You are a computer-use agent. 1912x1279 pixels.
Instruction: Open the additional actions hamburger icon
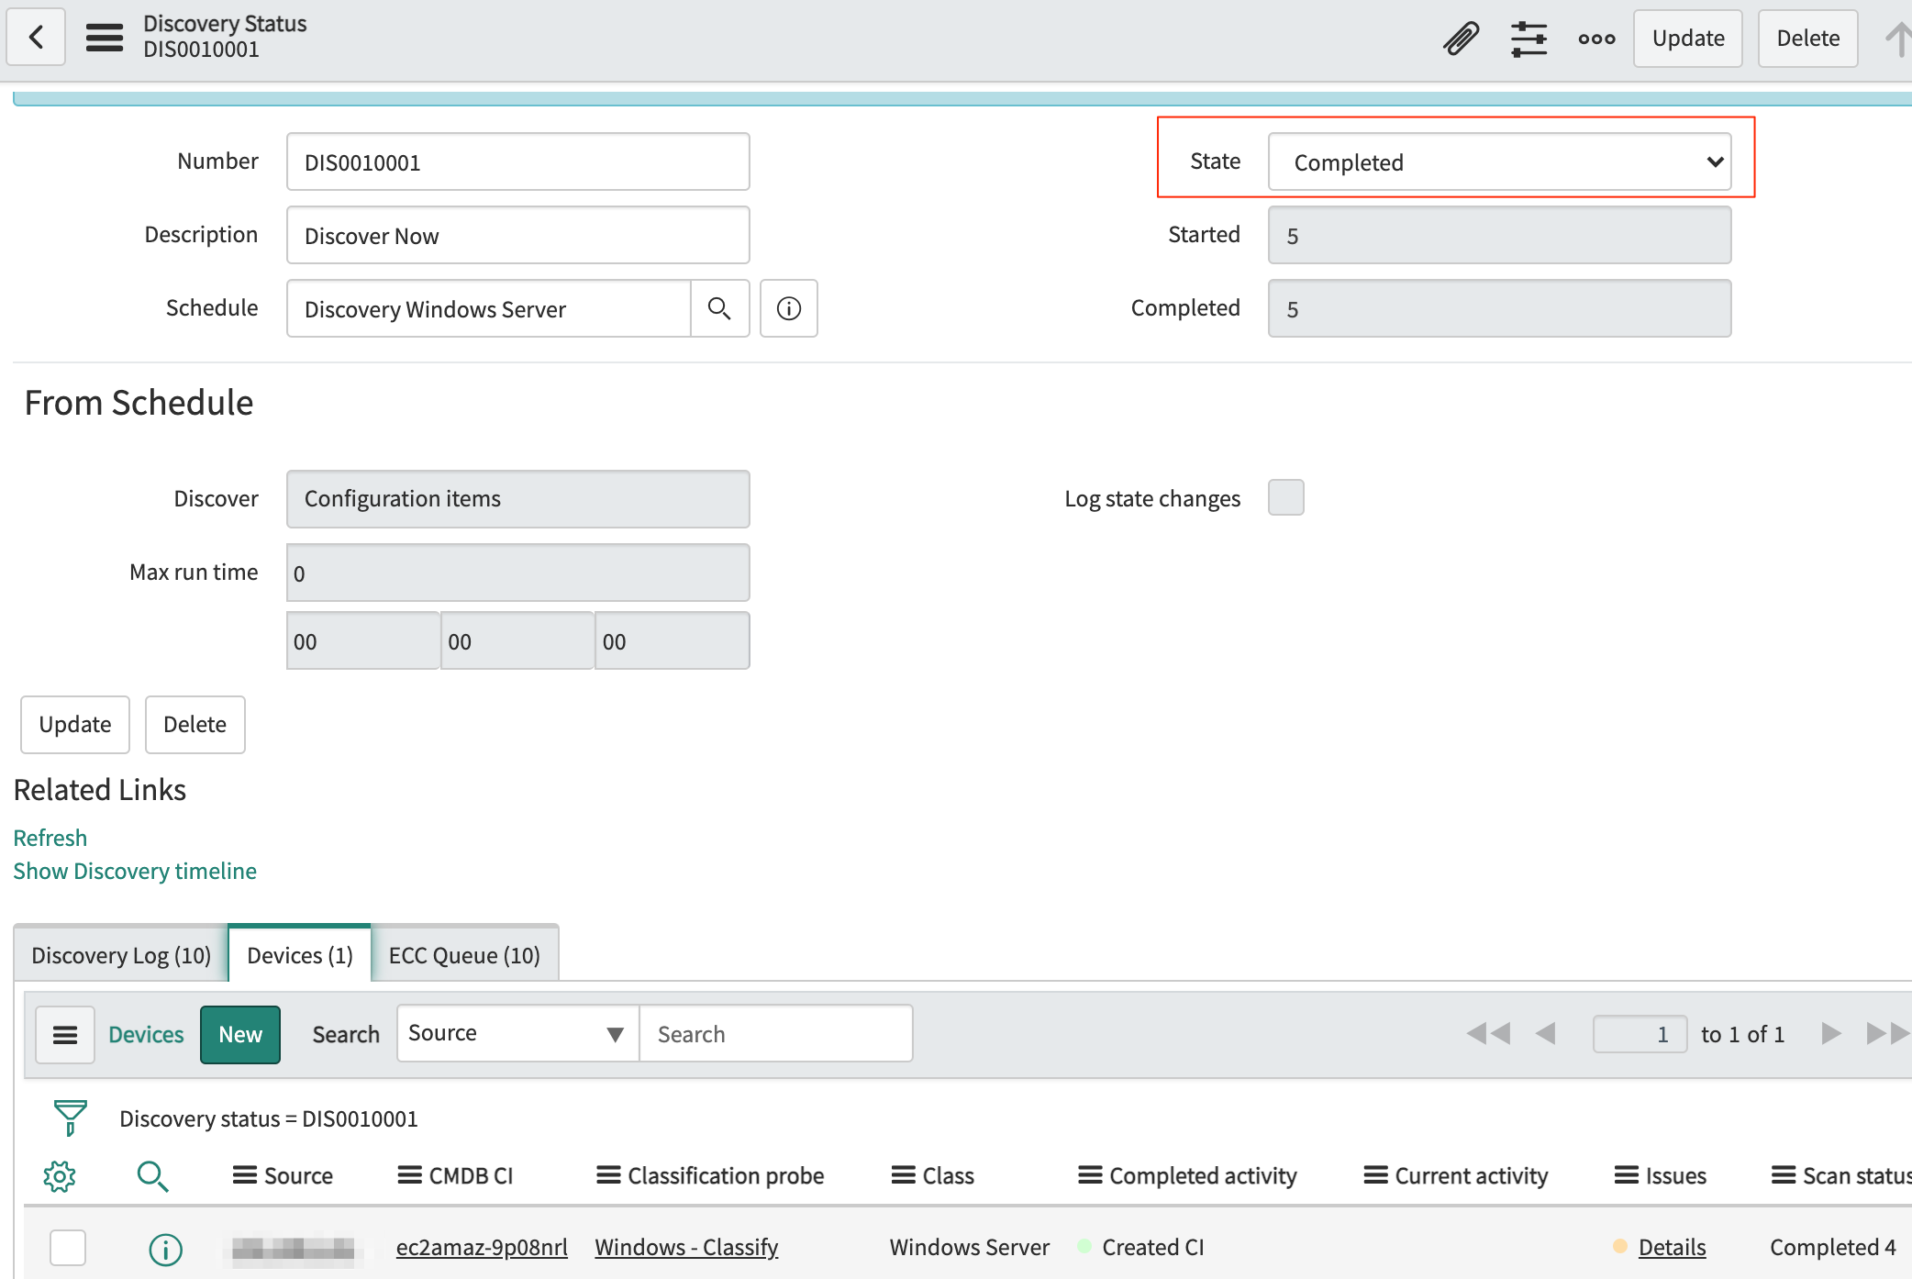click(105, 38)
